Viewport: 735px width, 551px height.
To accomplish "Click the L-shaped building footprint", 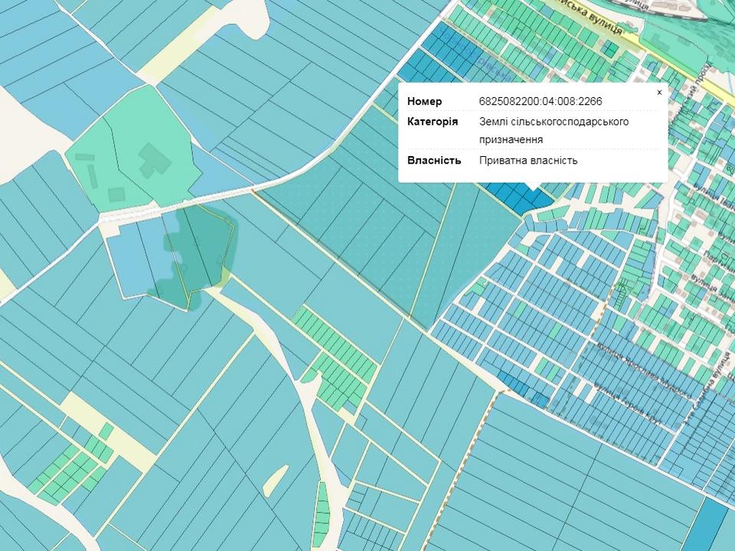I will pyautogui.click(x=154, y=162).
